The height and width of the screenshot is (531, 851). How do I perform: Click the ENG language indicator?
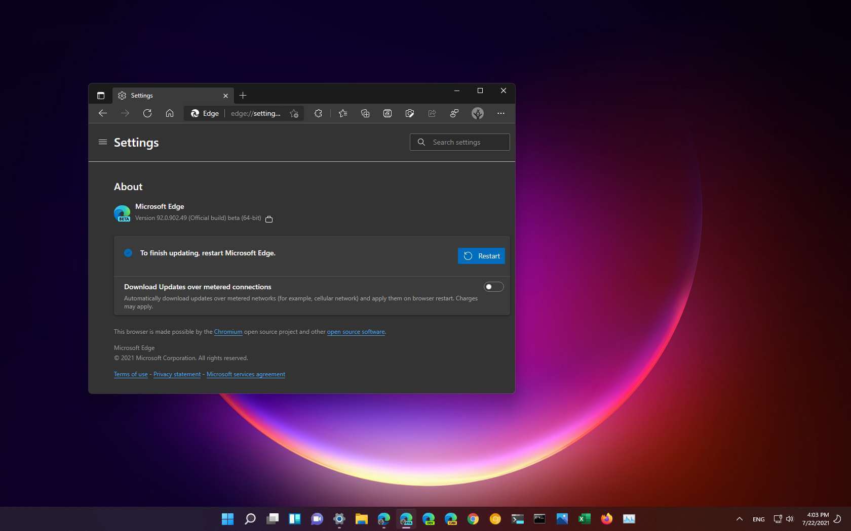759,519
